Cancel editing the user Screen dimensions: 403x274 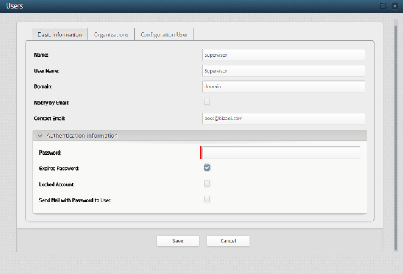228,241
